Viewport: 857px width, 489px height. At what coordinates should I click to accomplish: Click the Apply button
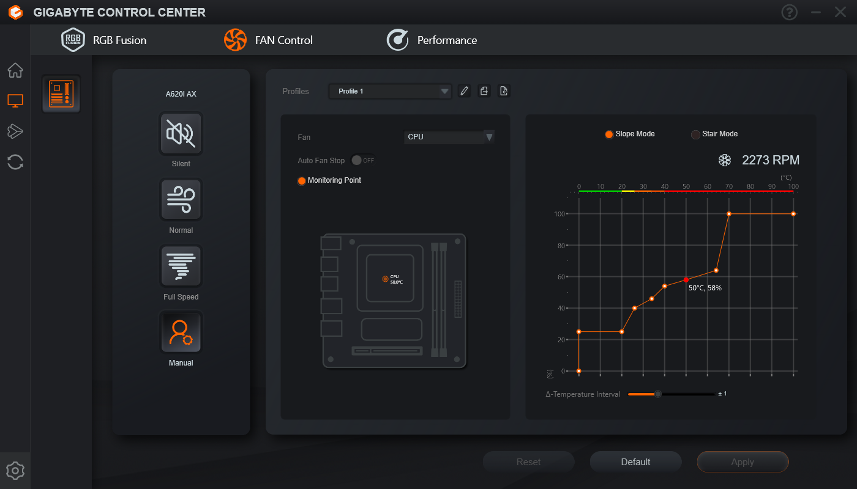pos(743,462)
